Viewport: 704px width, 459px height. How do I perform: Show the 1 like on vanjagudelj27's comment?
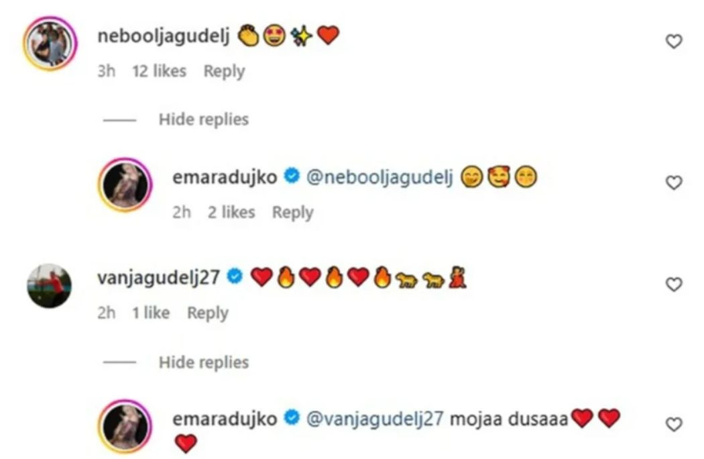[151, 313]
